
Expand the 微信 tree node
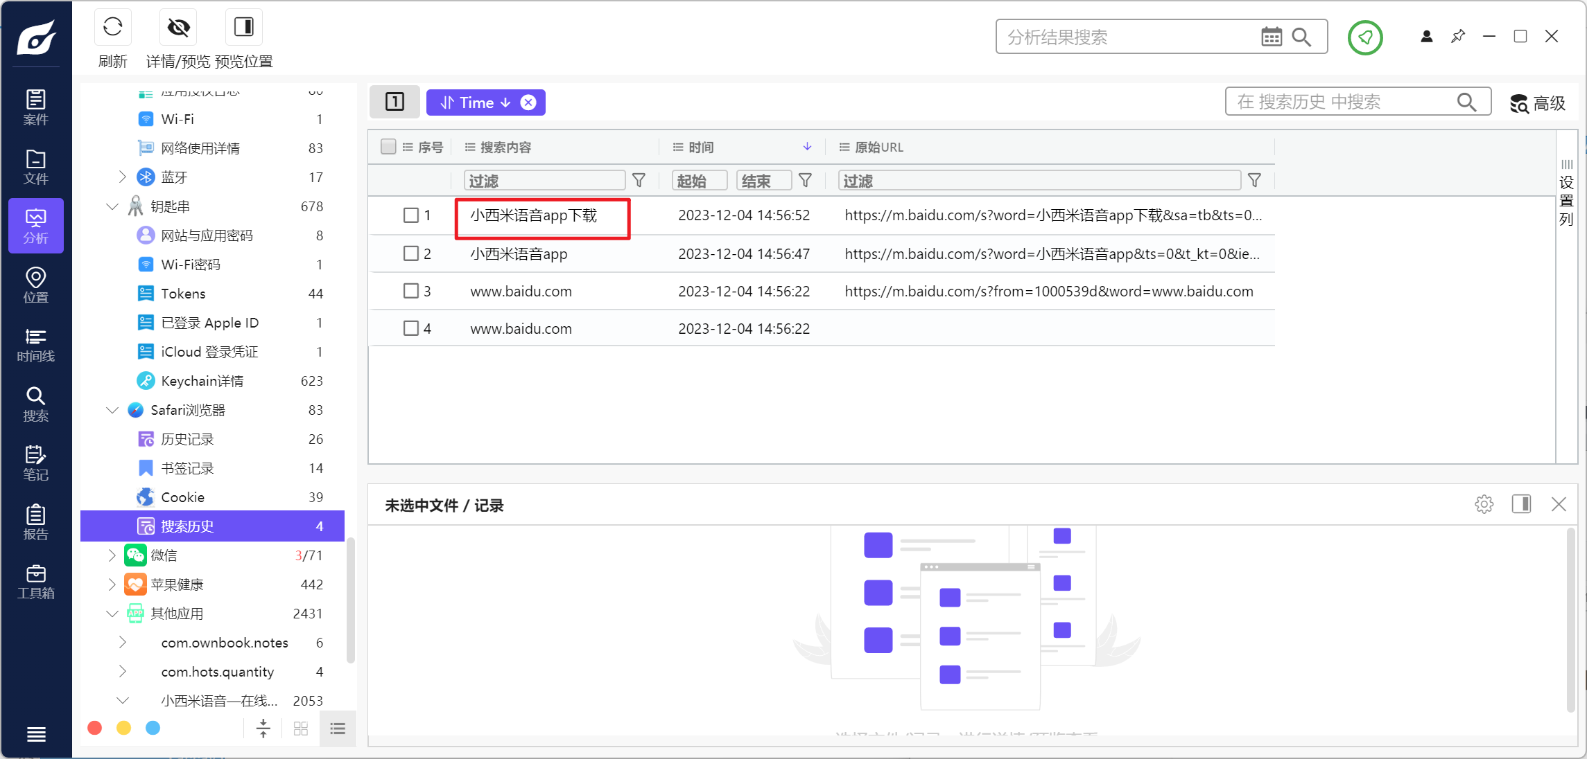(x=112, y=555)
